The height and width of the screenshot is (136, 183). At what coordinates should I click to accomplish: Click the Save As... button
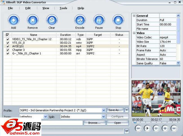(115, 110)
